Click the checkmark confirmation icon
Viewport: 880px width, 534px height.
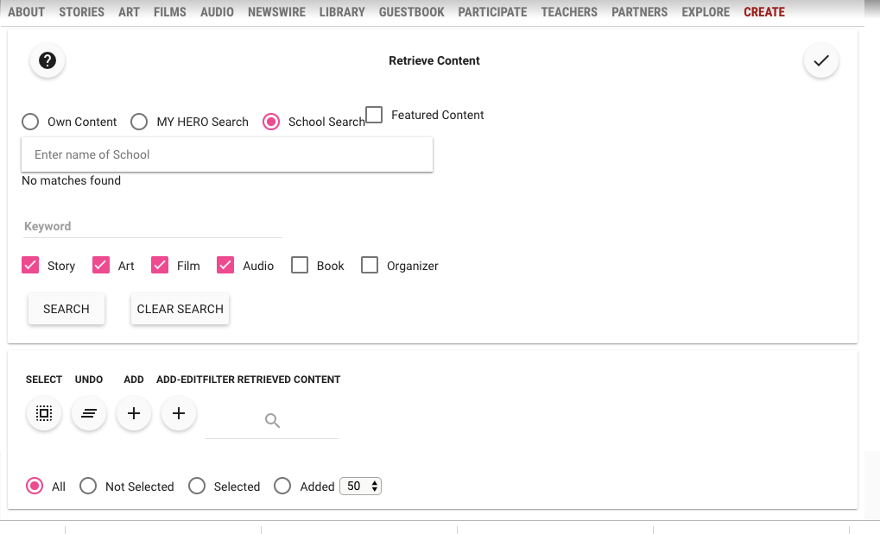click(x=820, y=60)
